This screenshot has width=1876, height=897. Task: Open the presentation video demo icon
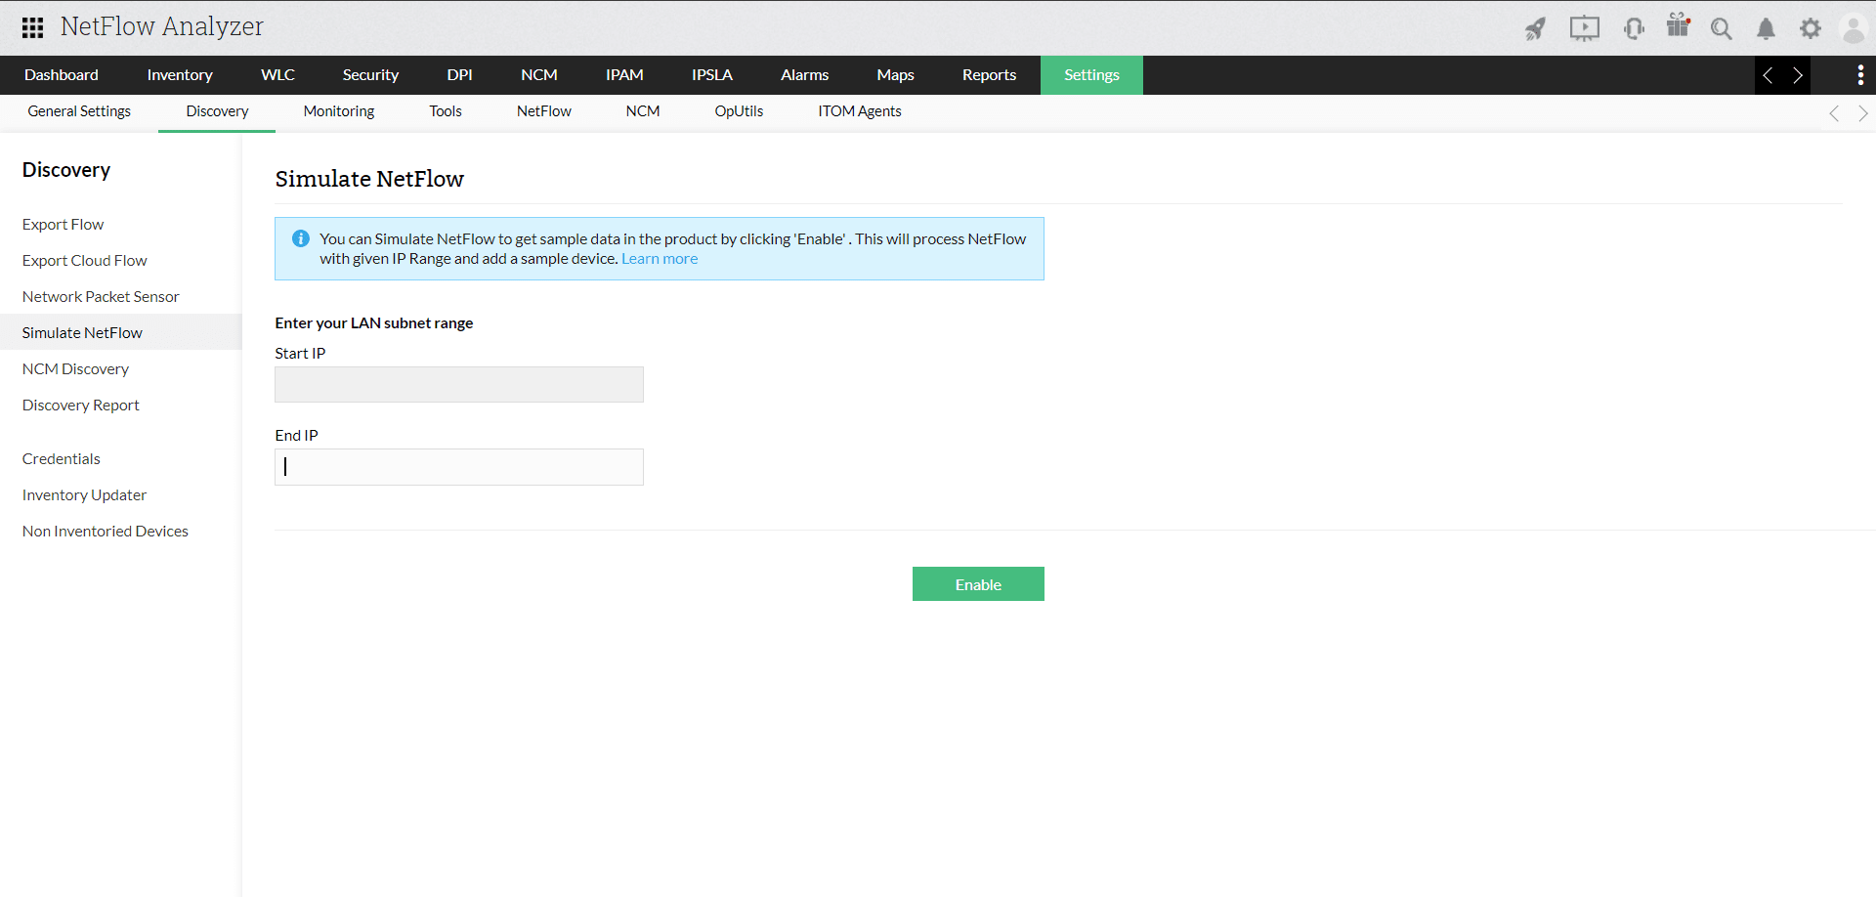(x=1585, y=28)
